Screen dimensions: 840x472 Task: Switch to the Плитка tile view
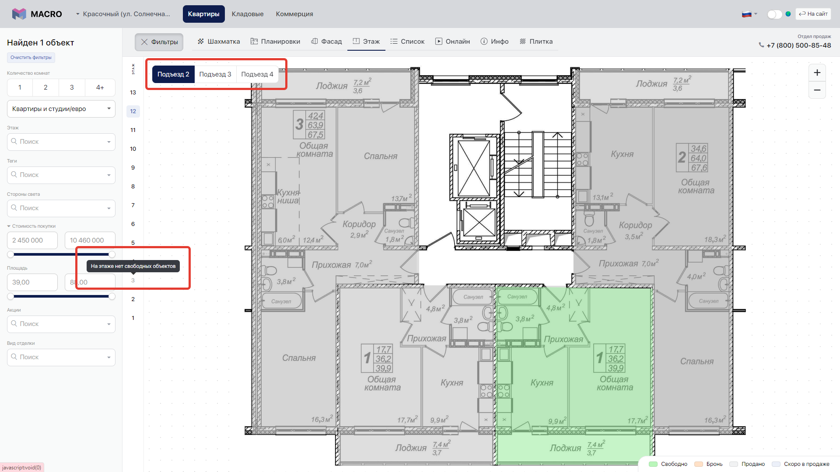pyautogui.click(x=536, y=42)
